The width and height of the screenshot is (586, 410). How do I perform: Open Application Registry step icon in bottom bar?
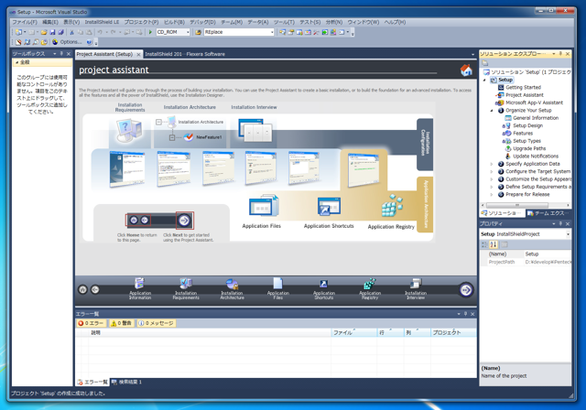(370, 284)
